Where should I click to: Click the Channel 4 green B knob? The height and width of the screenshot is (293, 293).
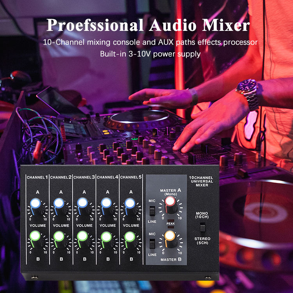pos(106,236)
